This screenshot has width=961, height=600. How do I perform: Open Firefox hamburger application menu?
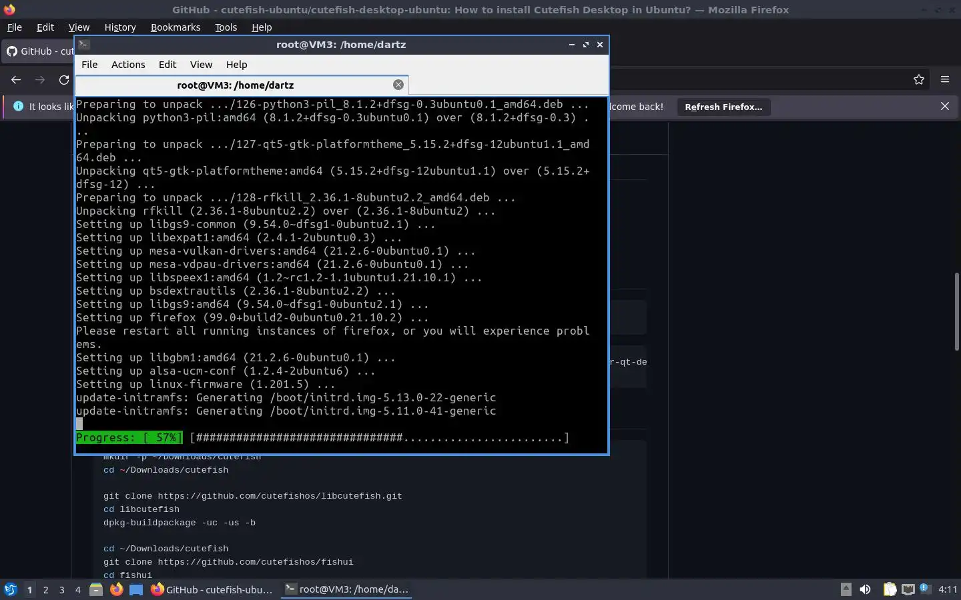point(945,80)
